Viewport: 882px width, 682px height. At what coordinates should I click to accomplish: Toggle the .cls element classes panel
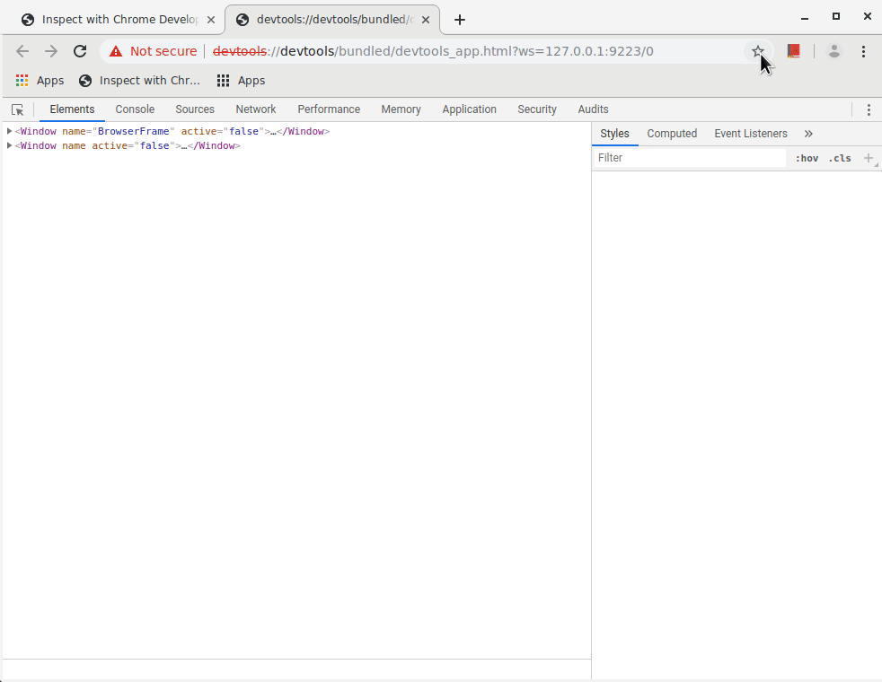click(840, 158)
